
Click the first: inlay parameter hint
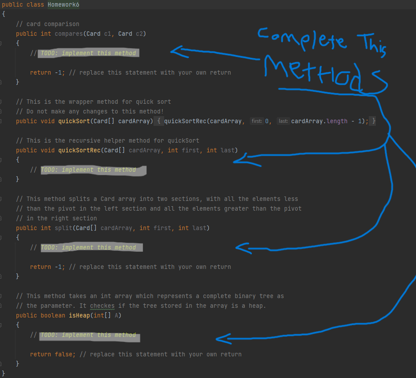257,121
